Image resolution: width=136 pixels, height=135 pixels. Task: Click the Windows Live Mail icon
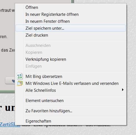point(20,83)
